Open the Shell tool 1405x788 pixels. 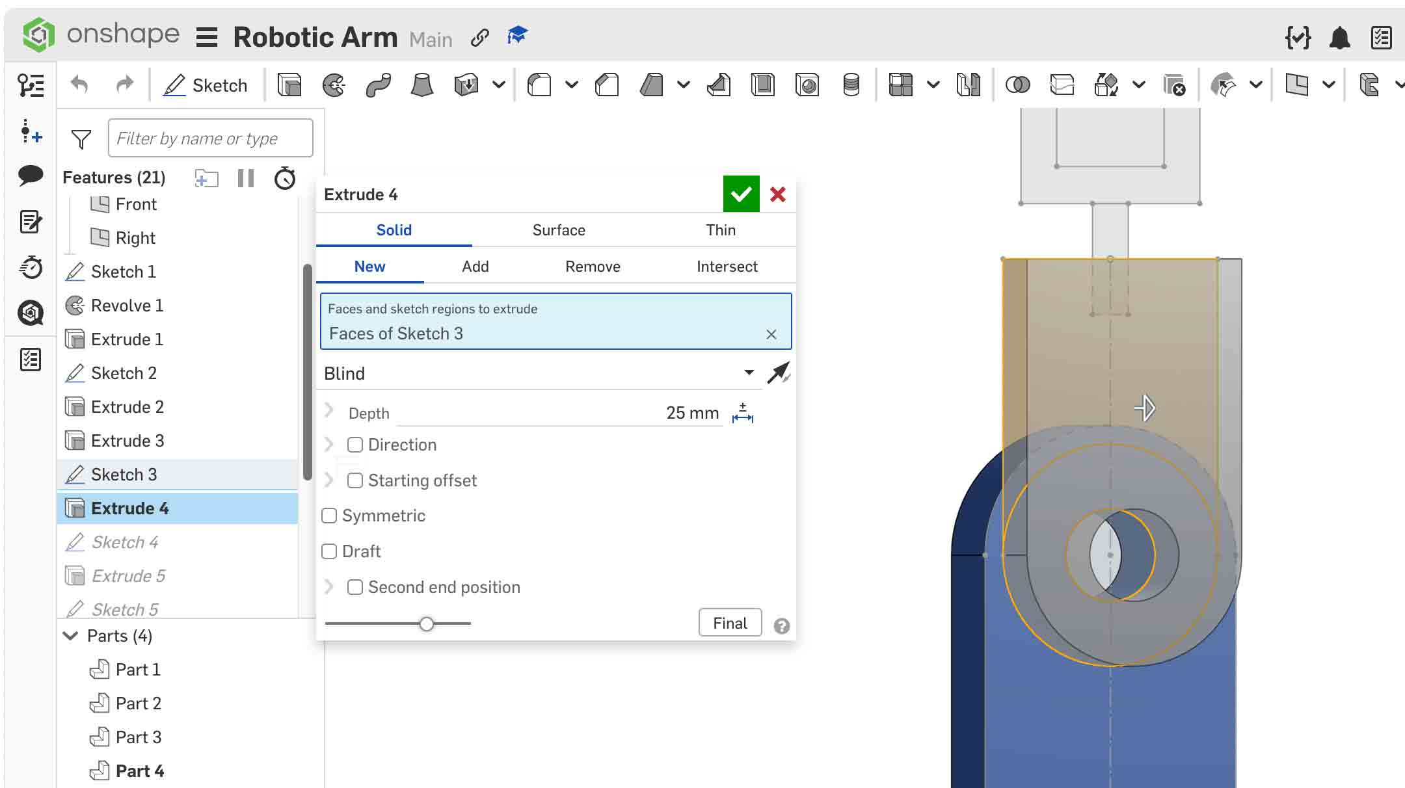coord(762,85)
